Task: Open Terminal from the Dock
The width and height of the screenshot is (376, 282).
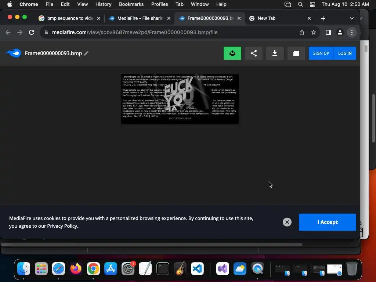Action: [163, 268]
